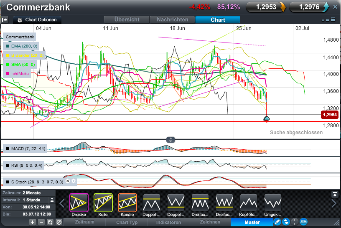Click the S Stoch indicator label

(34, 182)
